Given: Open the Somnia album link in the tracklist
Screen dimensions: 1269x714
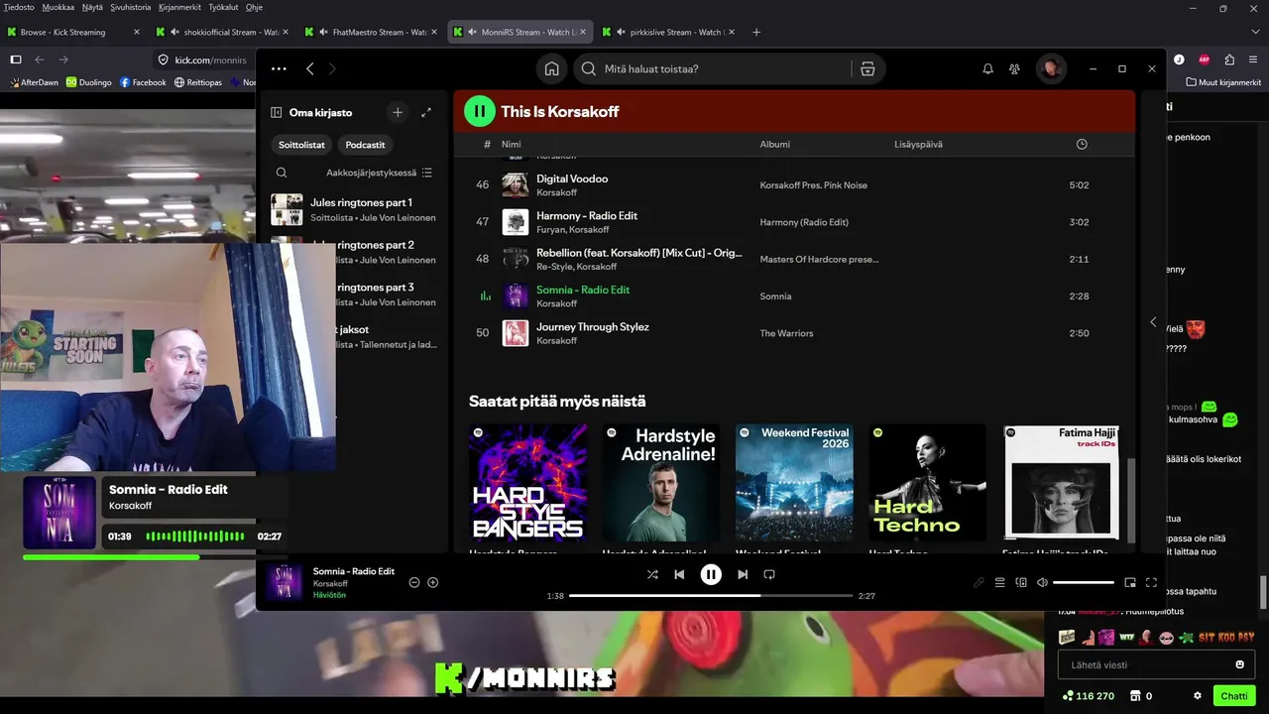Looking at the screenshot, I should [x=775, y=297].
